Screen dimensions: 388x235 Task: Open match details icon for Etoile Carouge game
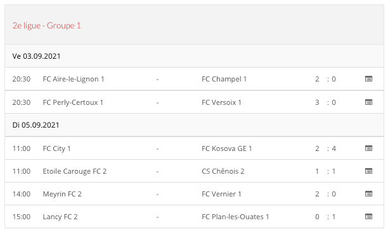pyautogui.click(x=369, y=171)
